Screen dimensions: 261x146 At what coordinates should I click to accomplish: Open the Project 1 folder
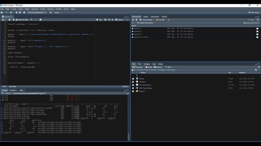(x=142, y=91)
